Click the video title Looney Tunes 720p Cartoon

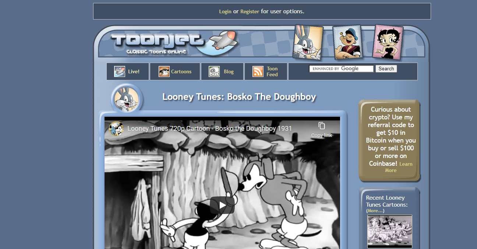tap(209, 129)
